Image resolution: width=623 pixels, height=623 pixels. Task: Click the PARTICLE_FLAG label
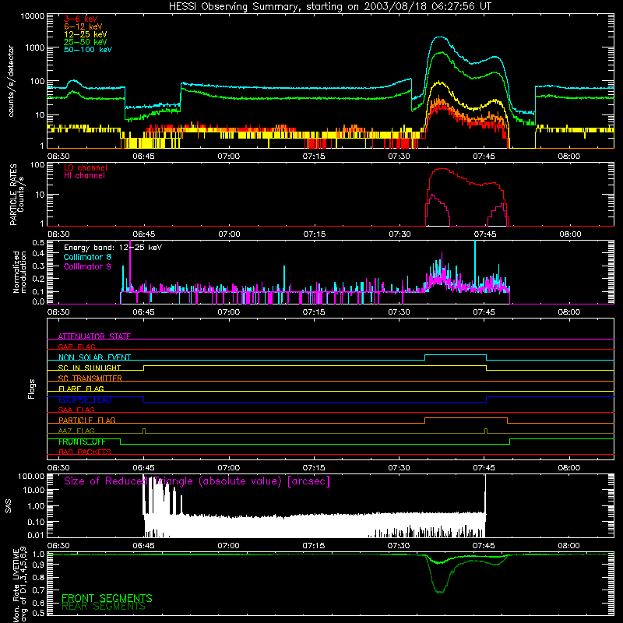point(87,420)
